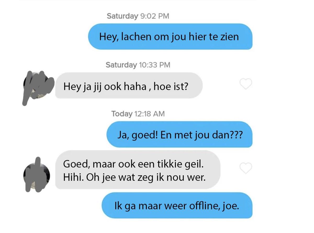Image resolution: width=314 pixels, height=233 pixels.
Task: Like the "hoe ist?" message with its heart
Action: click(x=246, y=84)
